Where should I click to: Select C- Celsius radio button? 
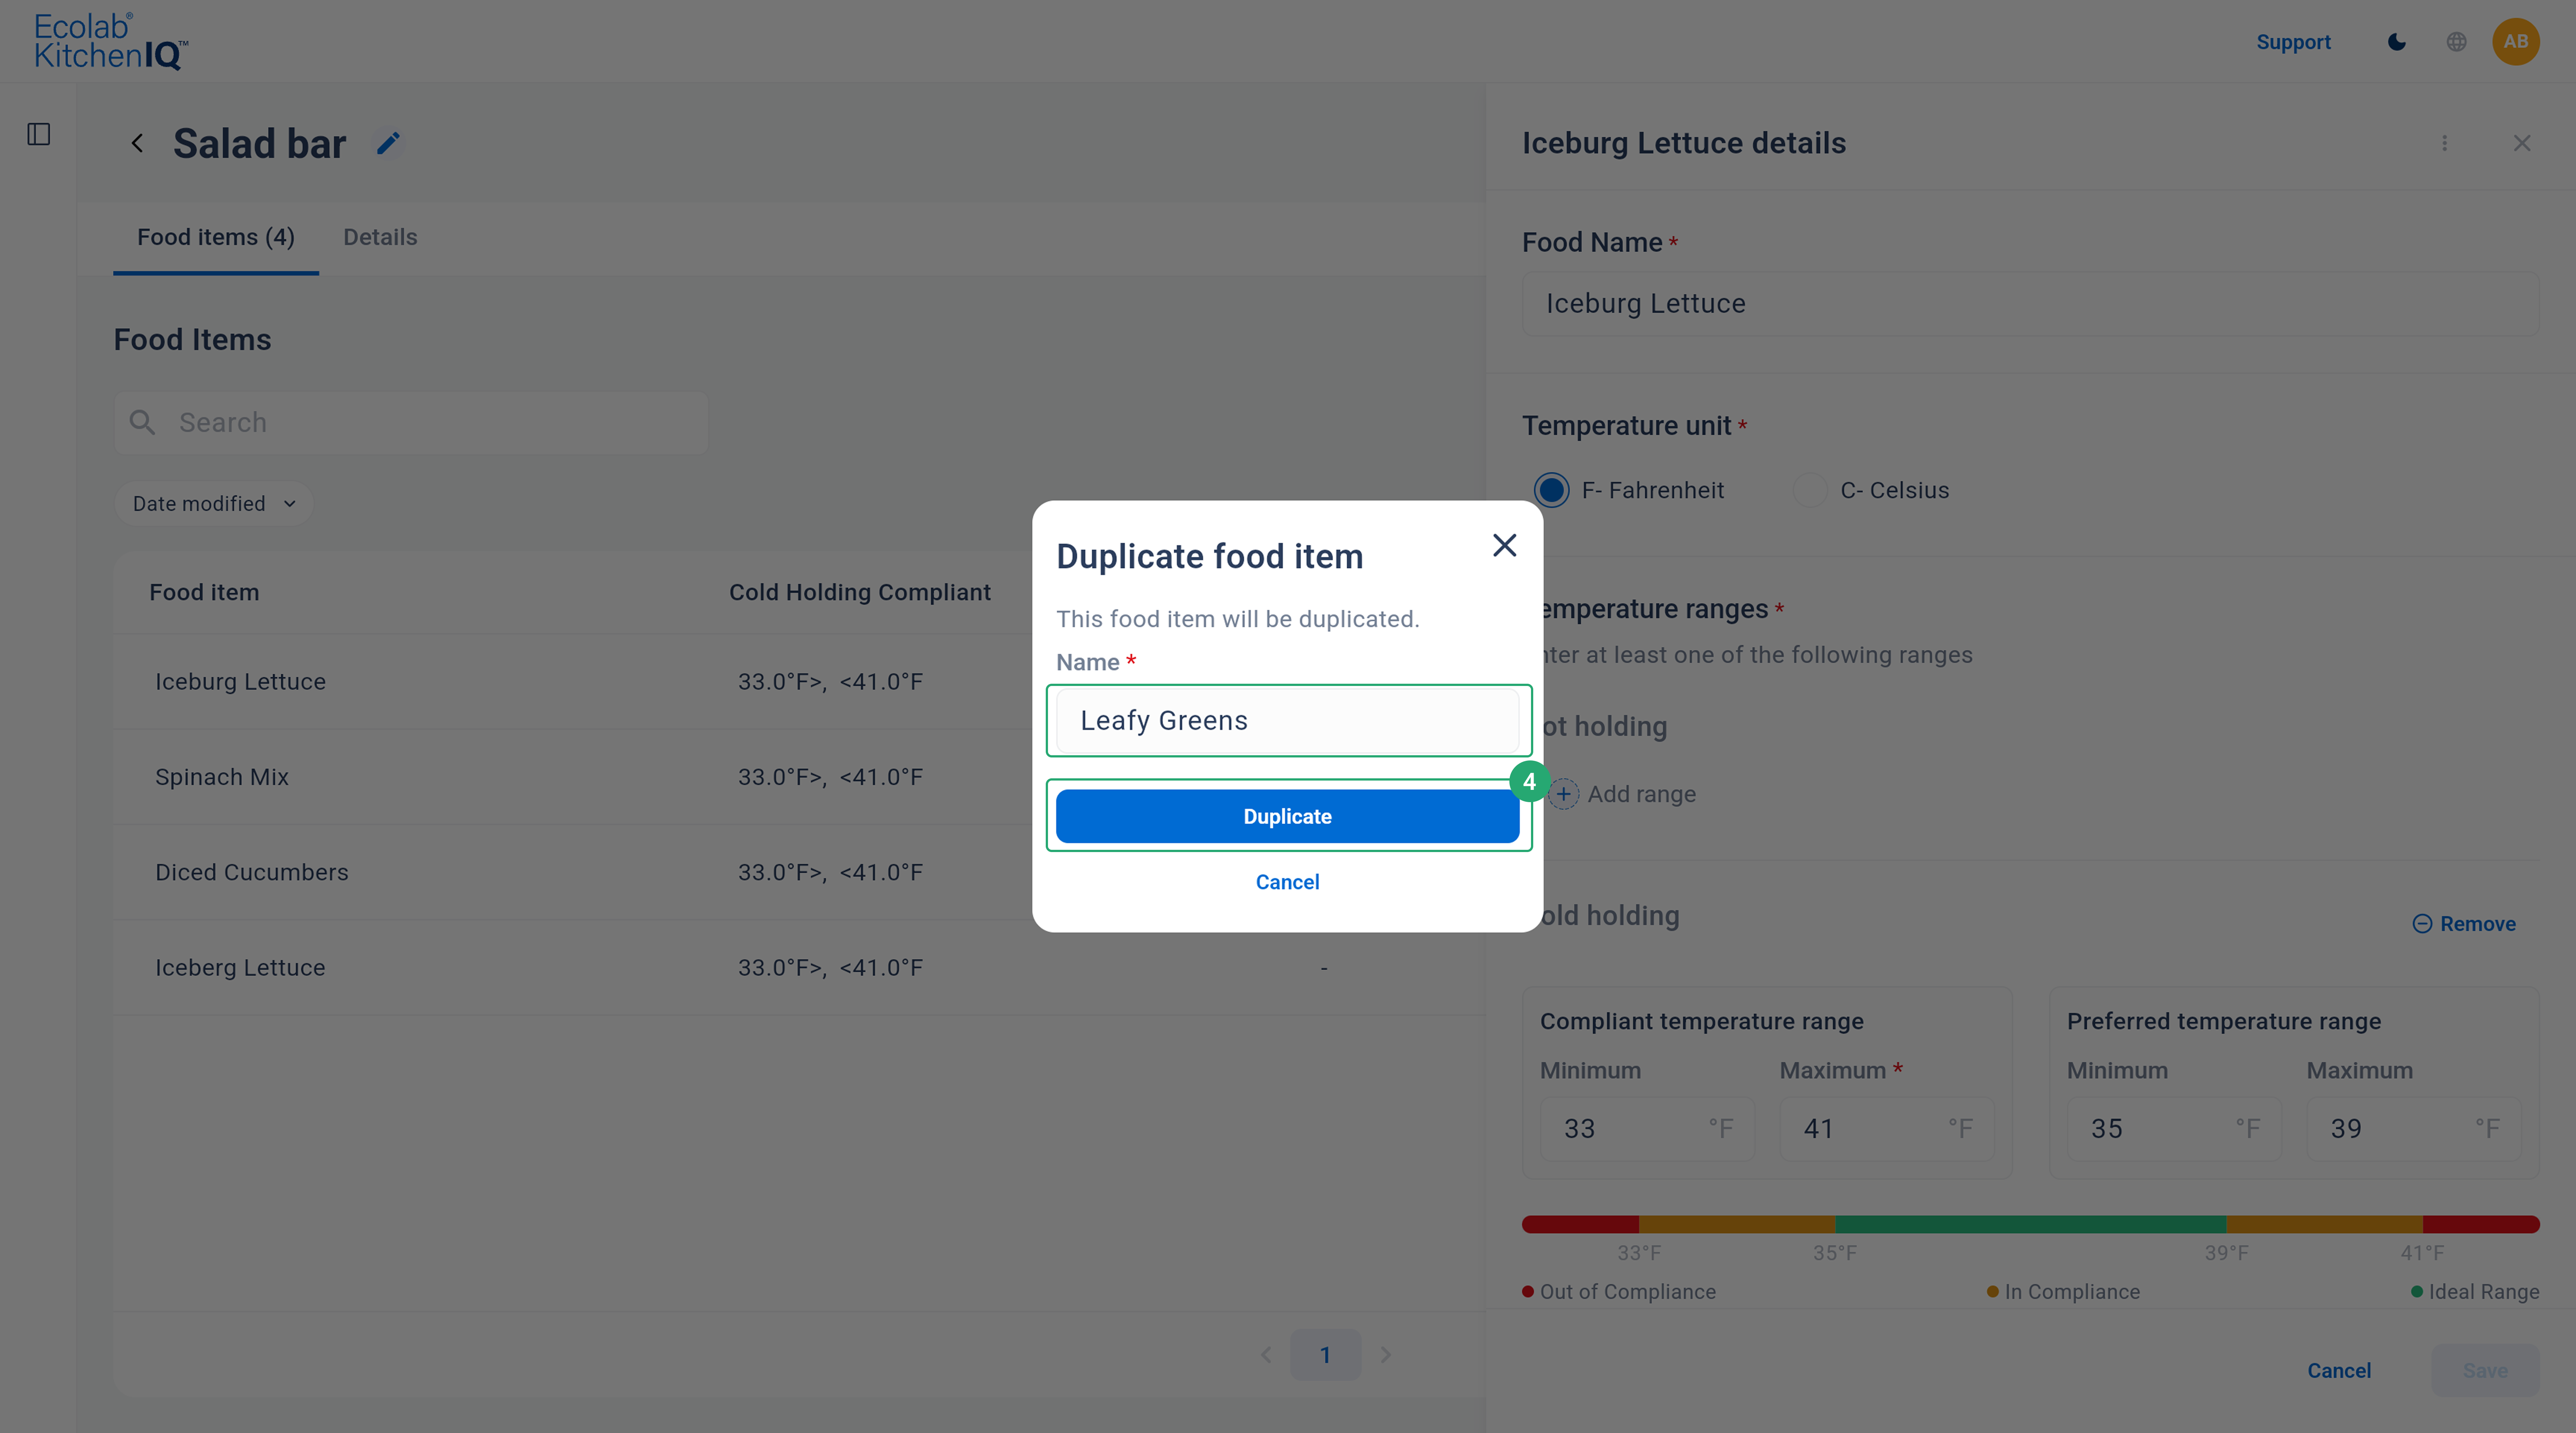(x=1810, y=491)
